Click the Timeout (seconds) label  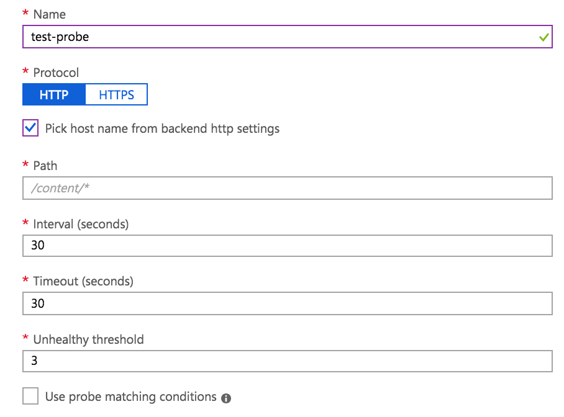coord(83,281)
